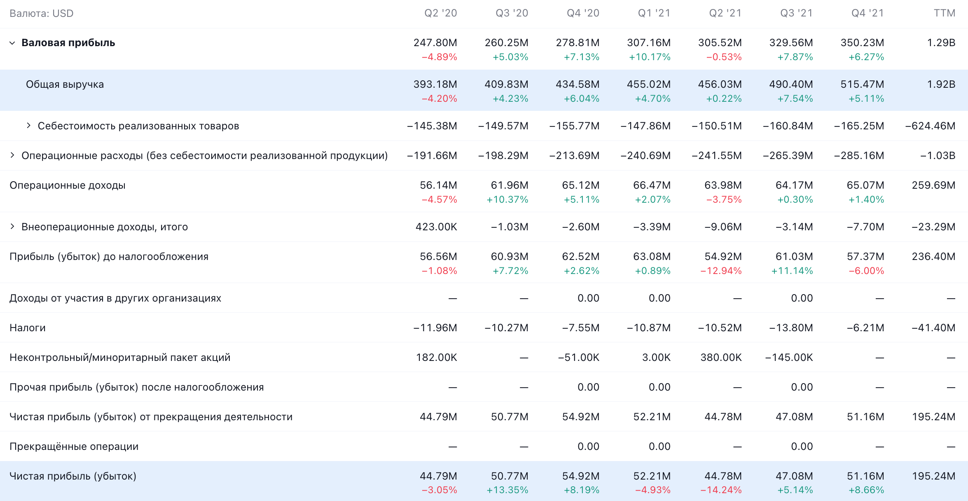Click Прибыль (убыток) до налогообложения label

click(x=109, y=257)
